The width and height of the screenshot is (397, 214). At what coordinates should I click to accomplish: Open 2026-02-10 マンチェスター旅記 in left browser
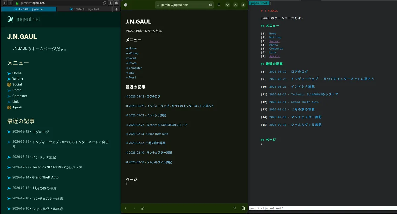(x=37, y=199)
